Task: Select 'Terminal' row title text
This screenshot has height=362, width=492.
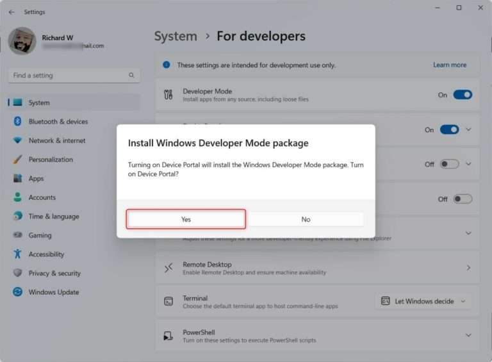Action: click(195, 298)
